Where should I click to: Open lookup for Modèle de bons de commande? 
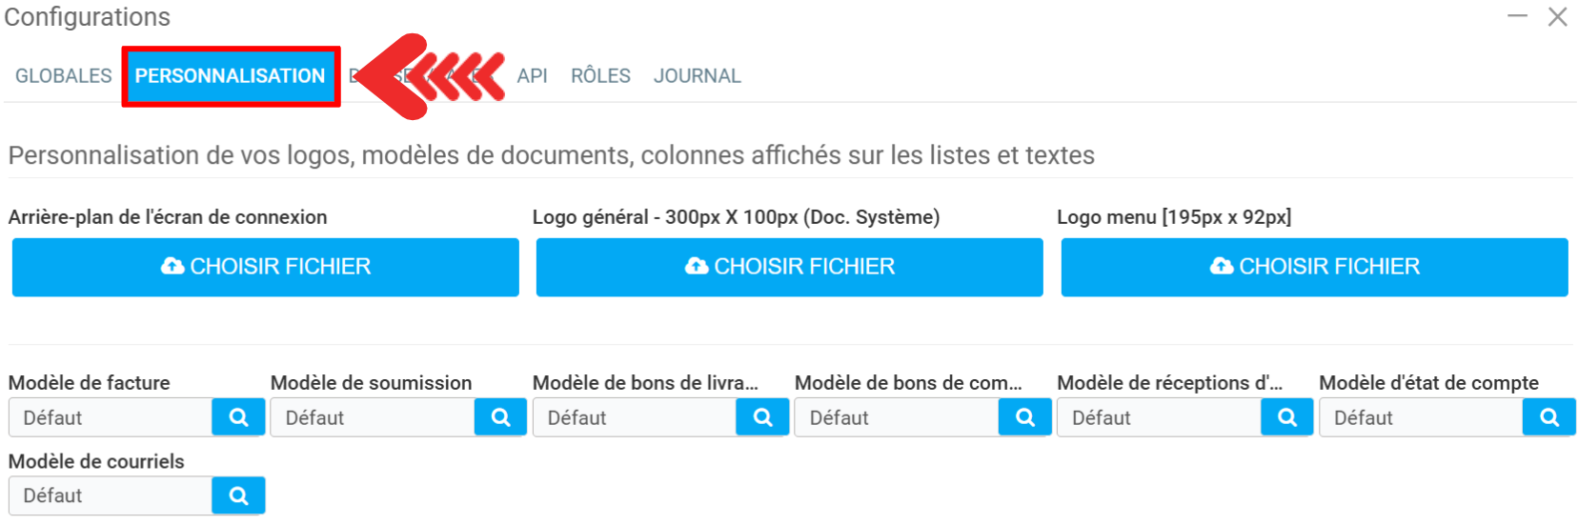click(1024, 417)
